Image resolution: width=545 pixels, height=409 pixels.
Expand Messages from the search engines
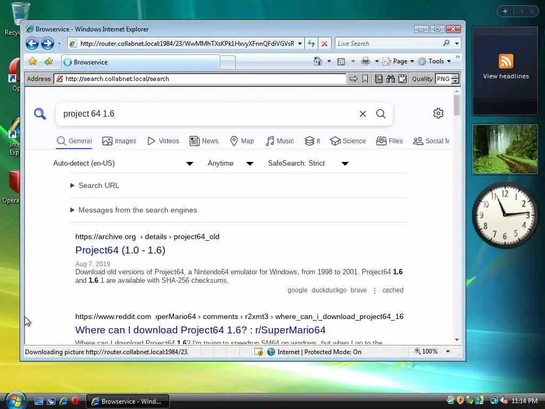tap(134, 210)
